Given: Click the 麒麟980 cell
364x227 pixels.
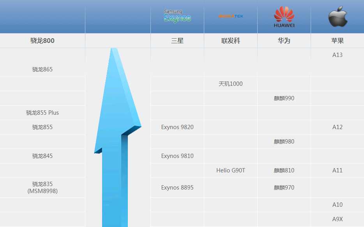Looking at the screenshot, I should click(284, 142).
